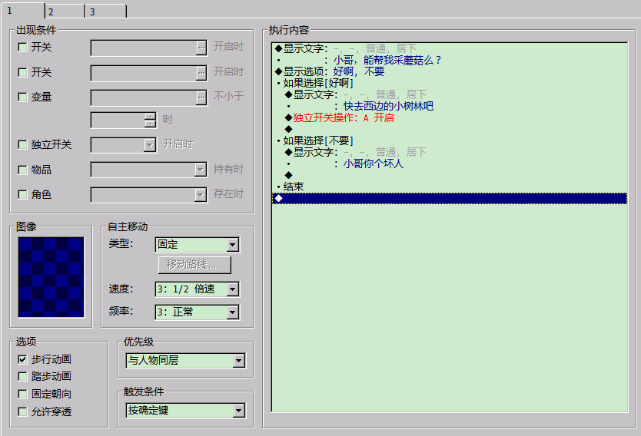Check the 变量 condition checkbox

[22, 97]
